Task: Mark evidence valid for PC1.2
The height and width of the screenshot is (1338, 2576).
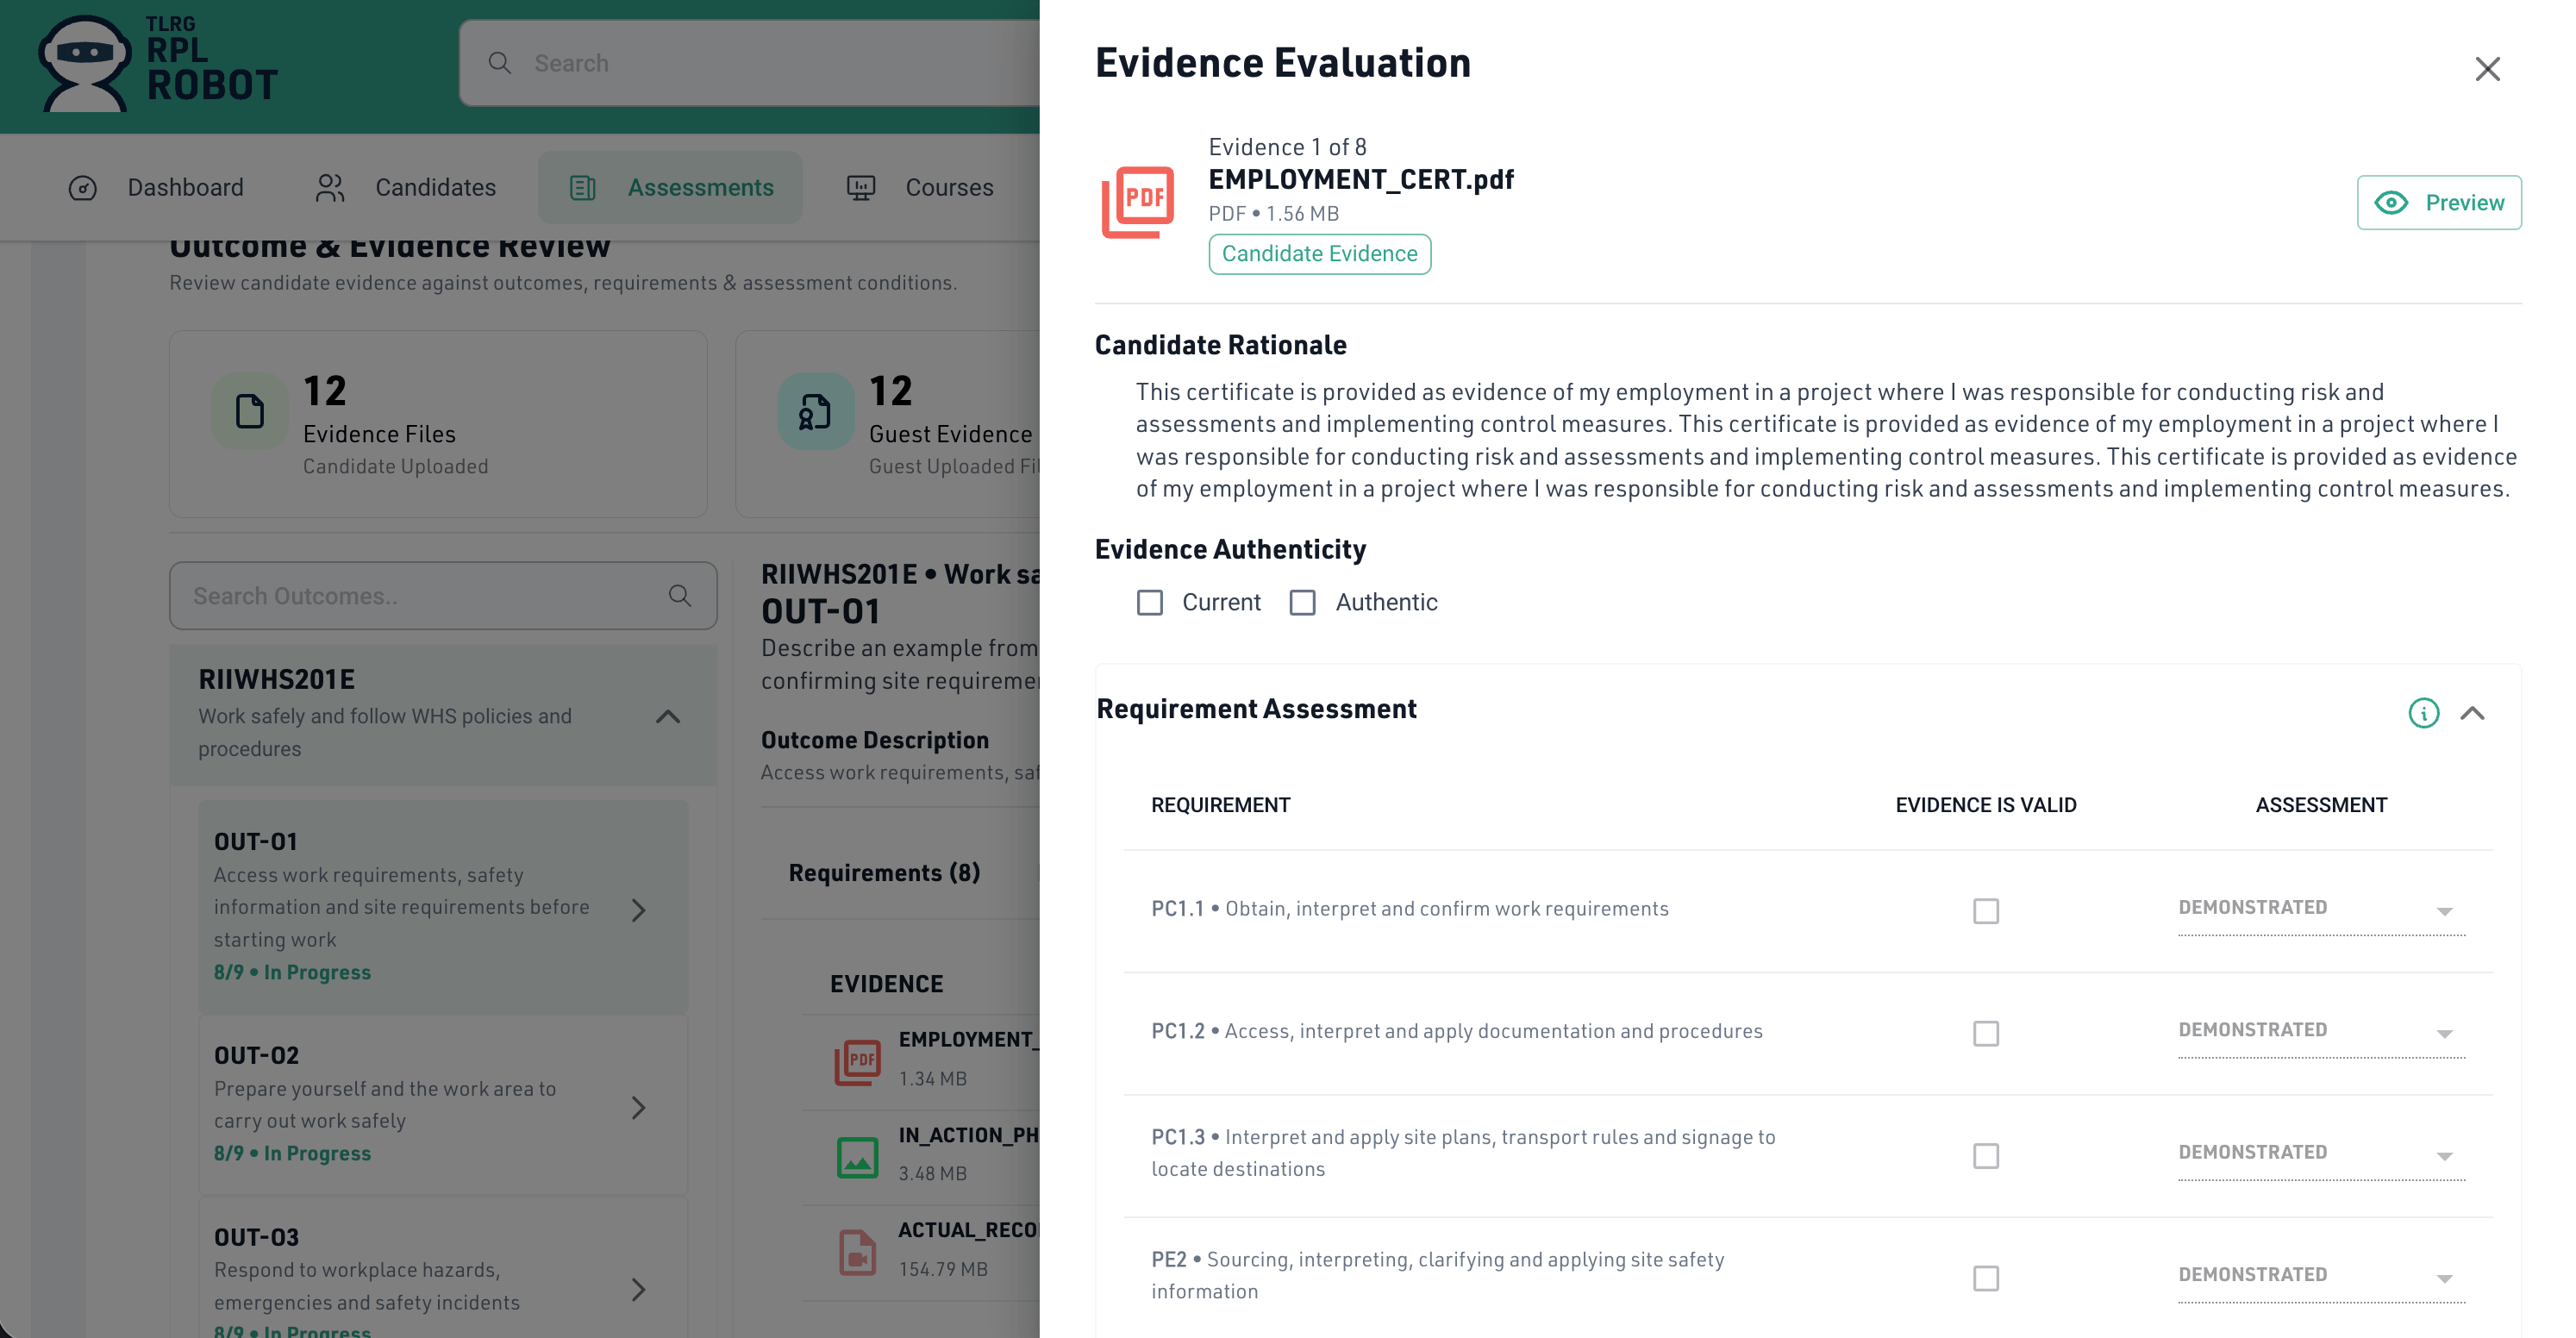Action: point(1985,1033)
